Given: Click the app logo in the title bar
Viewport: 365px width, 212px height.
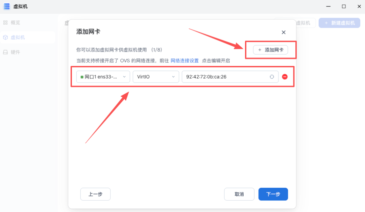Looking at the screenshot, I should [x=6, y=6].
